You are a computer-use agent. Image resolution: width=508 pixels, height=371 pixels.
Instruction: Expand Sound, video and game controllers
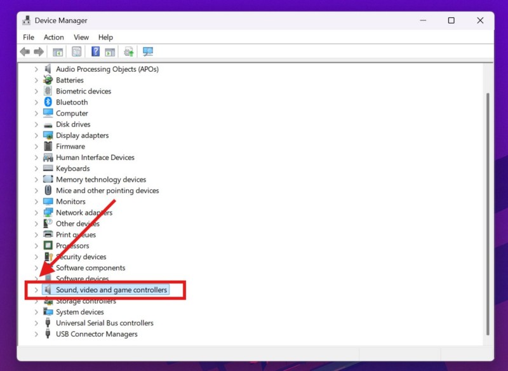pyautogui.click(x=36, y=290)
